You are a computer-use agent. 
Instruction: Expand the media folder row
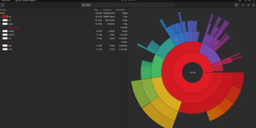tap(1, 31)
